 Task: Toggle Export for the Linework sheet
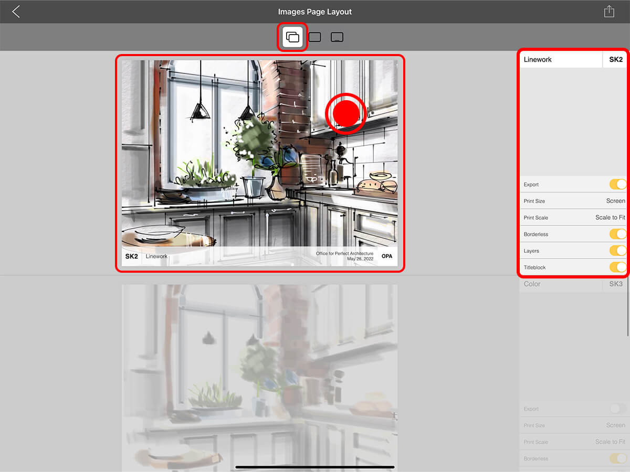(x=617, y=184)
